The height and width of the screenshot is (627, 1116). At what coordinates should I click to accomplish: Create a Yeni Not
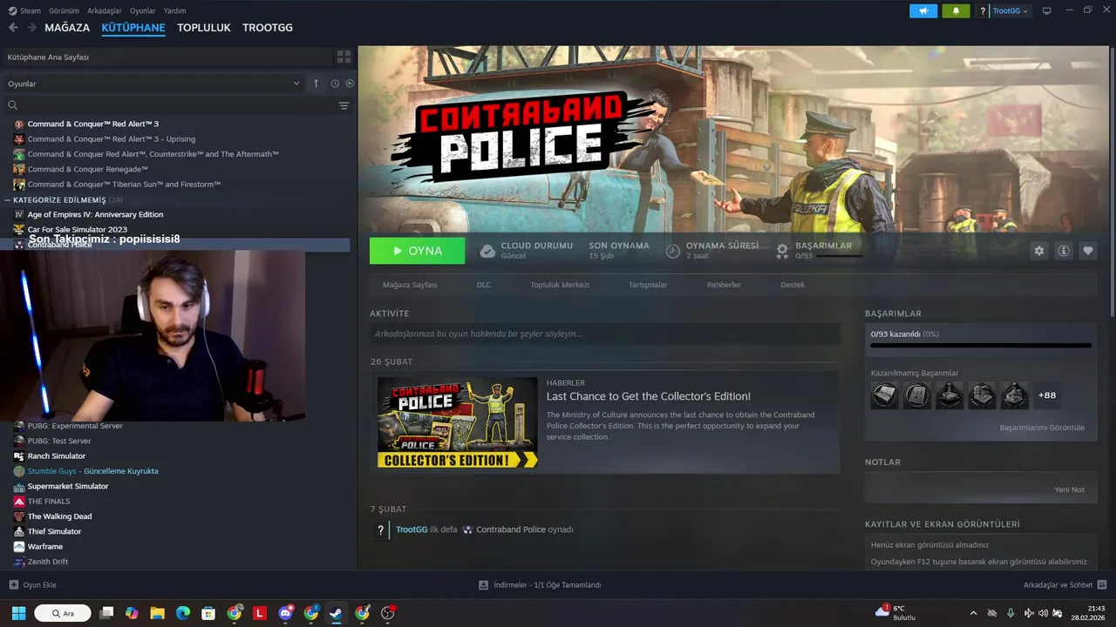pos(1069,489)
